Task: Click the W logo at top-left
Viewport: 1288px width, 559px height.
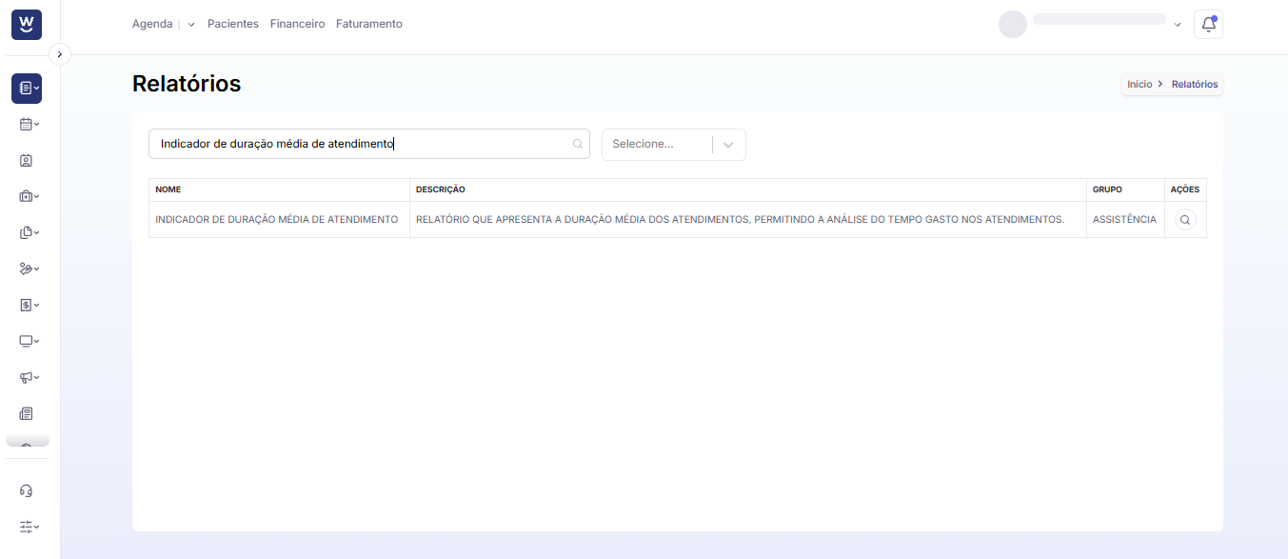Action: pyautogui.click(x=27, y=25)
